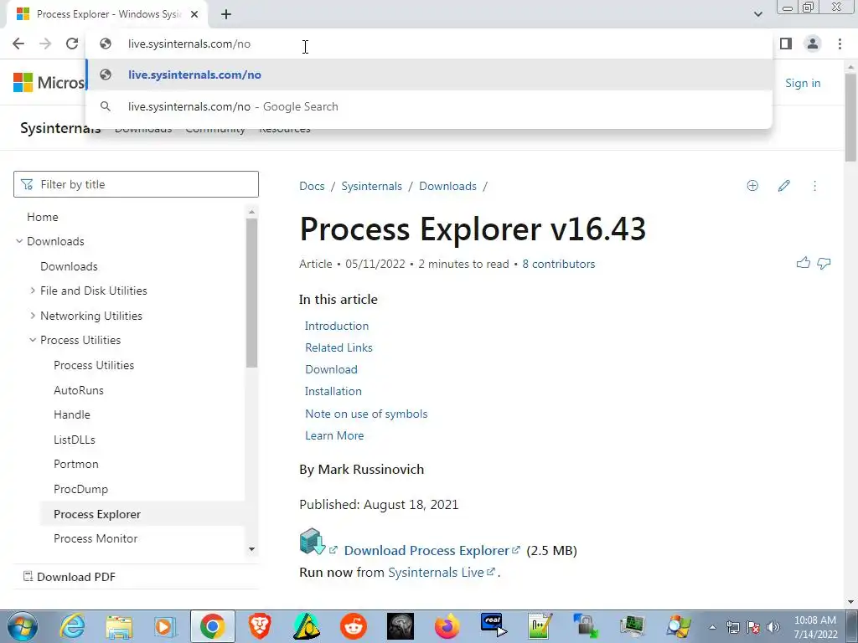Image resolution: width=858 pixels, height=643 pixels.
Task: Jump to the Download section
Action: pyautogui.click(x=331, y=369)
